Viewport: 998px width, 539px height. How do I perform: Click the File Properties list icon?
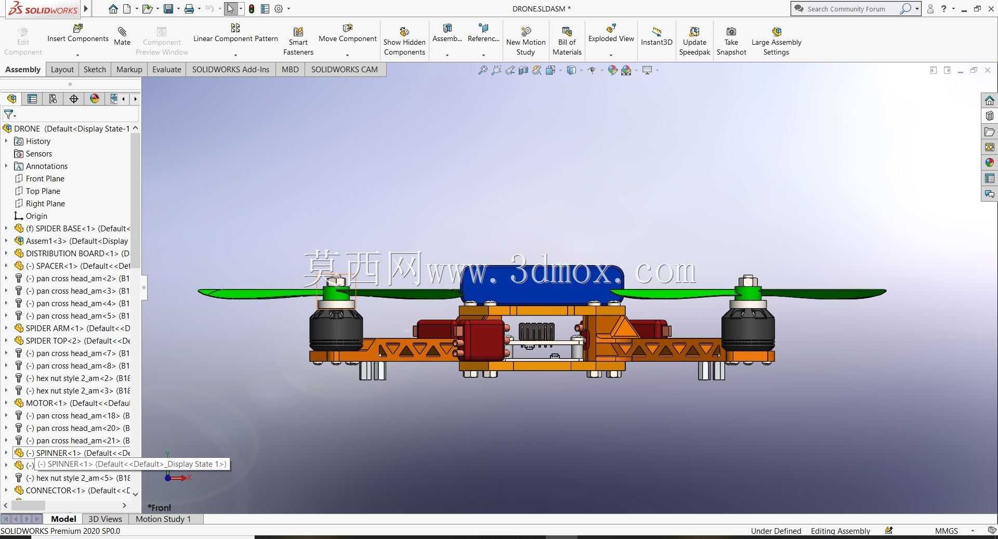pos(265,9)
